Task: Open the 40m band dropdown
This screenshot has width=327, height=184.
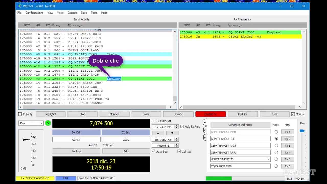Action: pyautogui.click(x=31, y=123)
